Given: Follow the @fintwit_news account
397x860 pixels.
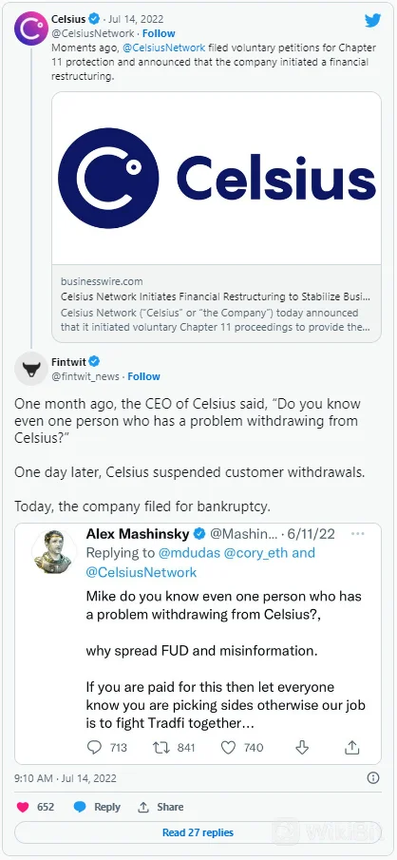Looking at the screenshot, I should point(143,376).
